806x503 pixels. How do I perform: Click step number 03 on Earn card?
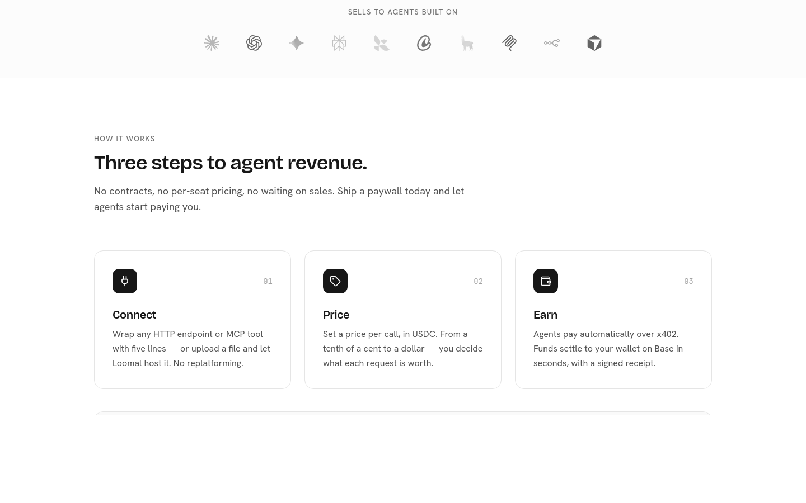point(688,281)
